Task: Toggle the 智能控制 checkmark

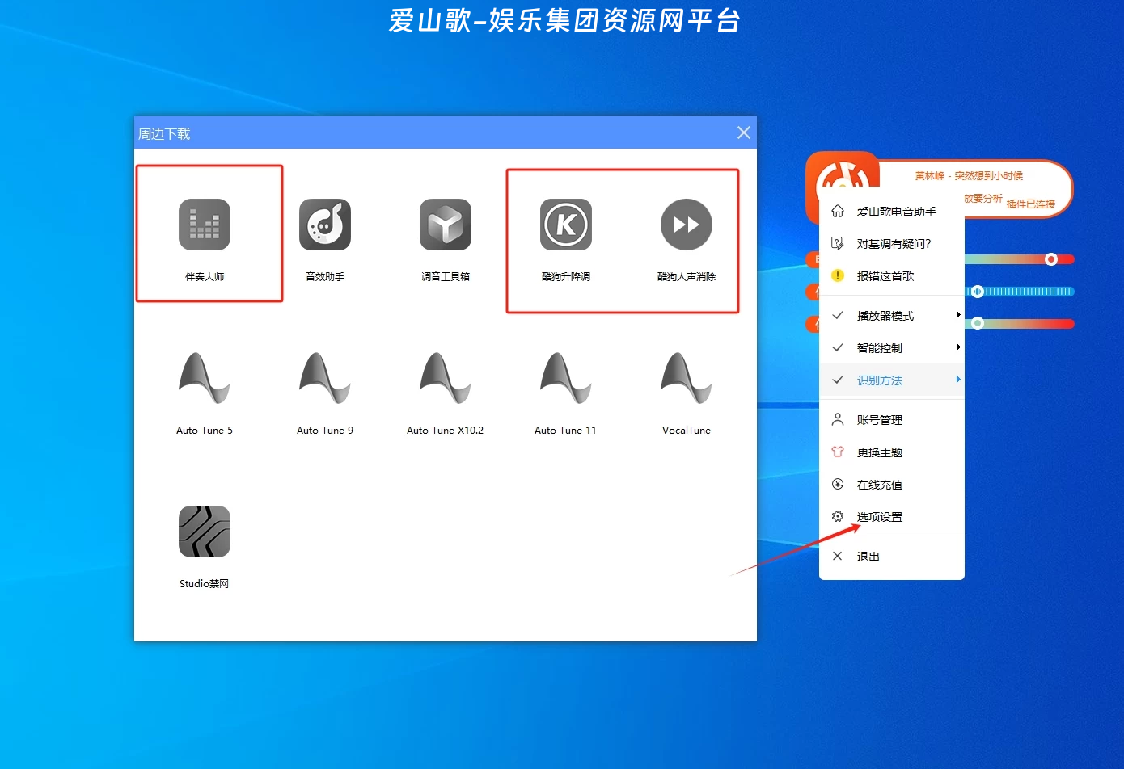Action: (x=839, y=347)
